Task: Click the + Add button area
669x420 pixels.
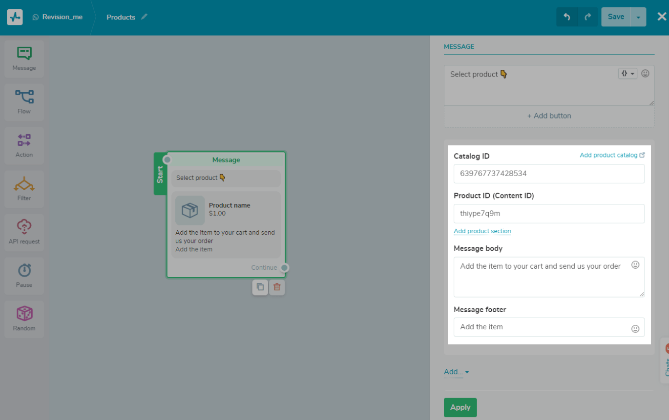Action: [549, 116]
